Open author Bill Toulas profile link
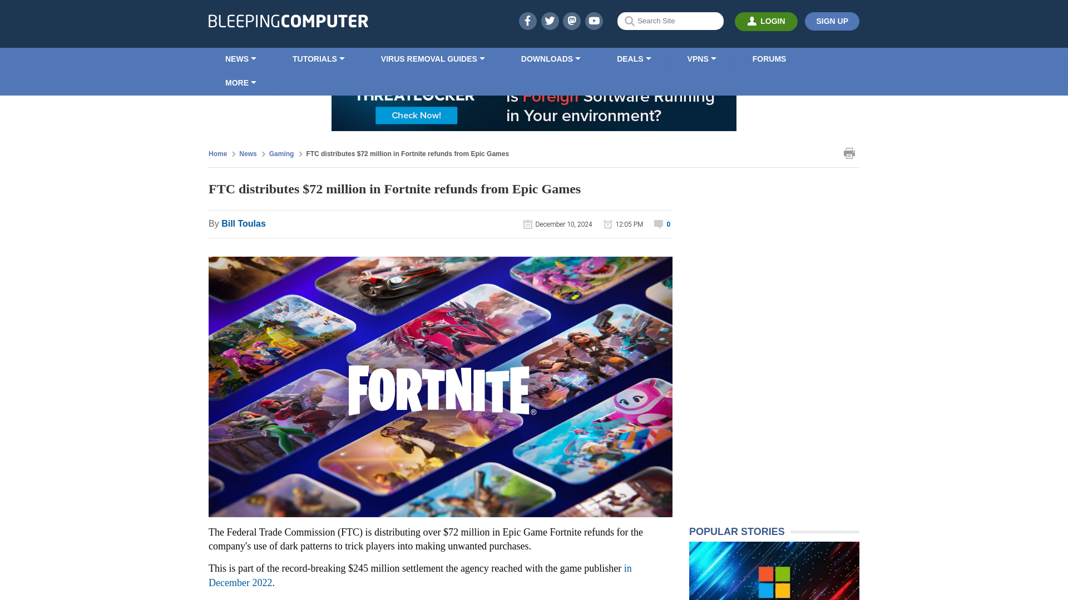The width and height of the screenshot is (1068, 600). click(x=244, y=224)
